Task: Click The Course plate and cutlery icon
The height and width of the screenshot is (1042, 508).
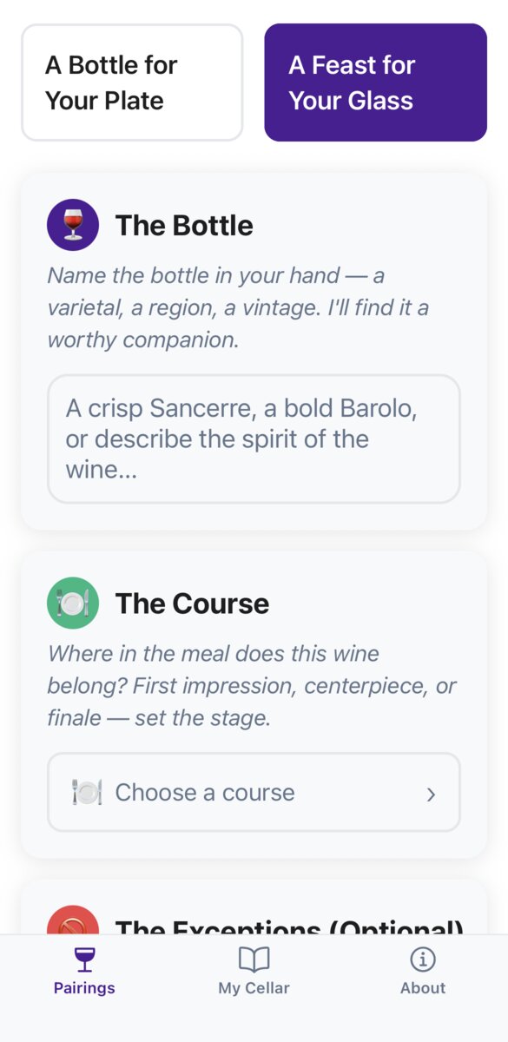Action: pyautogui.click(x=72, y=603)
